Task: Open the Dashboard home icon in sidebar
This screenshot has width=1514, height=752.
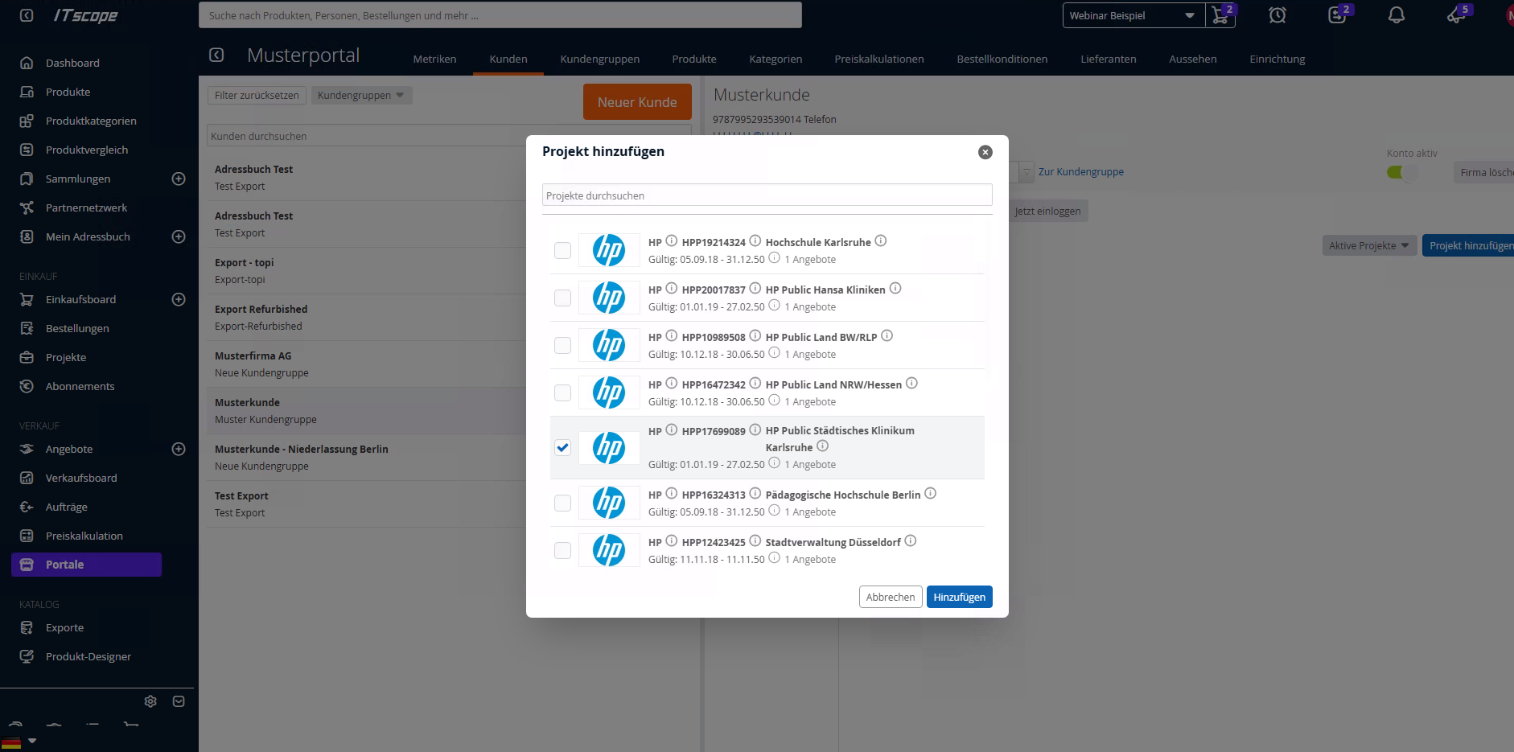Action: [x=27, y=63]
